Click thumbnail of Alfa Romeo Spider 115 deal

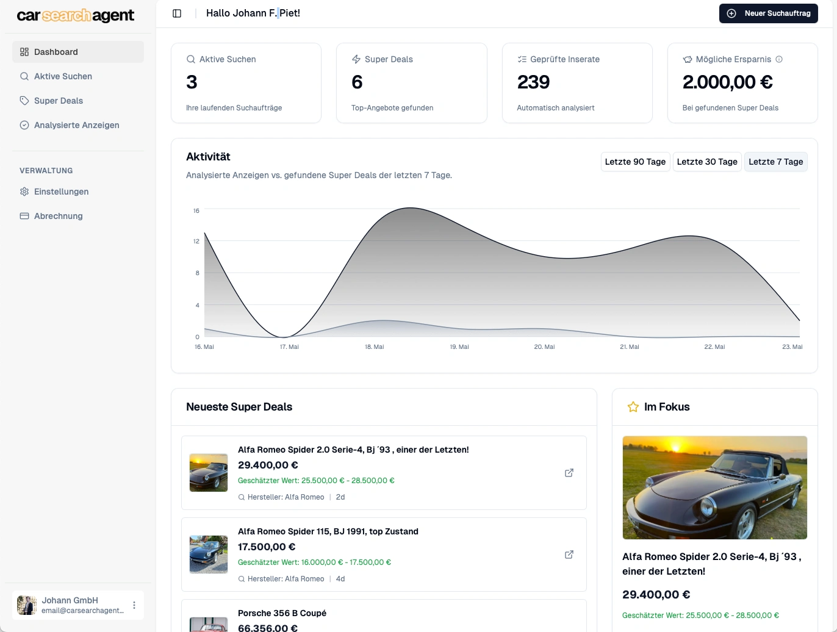click(209, 555)
